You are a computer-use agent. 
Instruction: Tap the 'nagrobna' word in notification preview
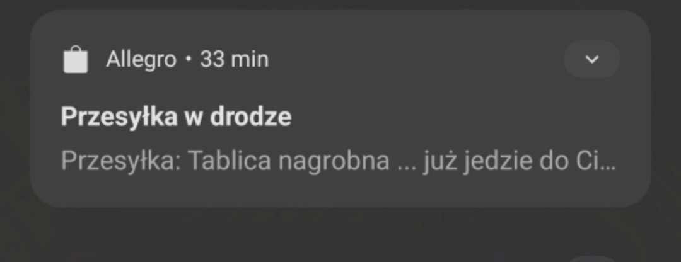pos(334,162)
